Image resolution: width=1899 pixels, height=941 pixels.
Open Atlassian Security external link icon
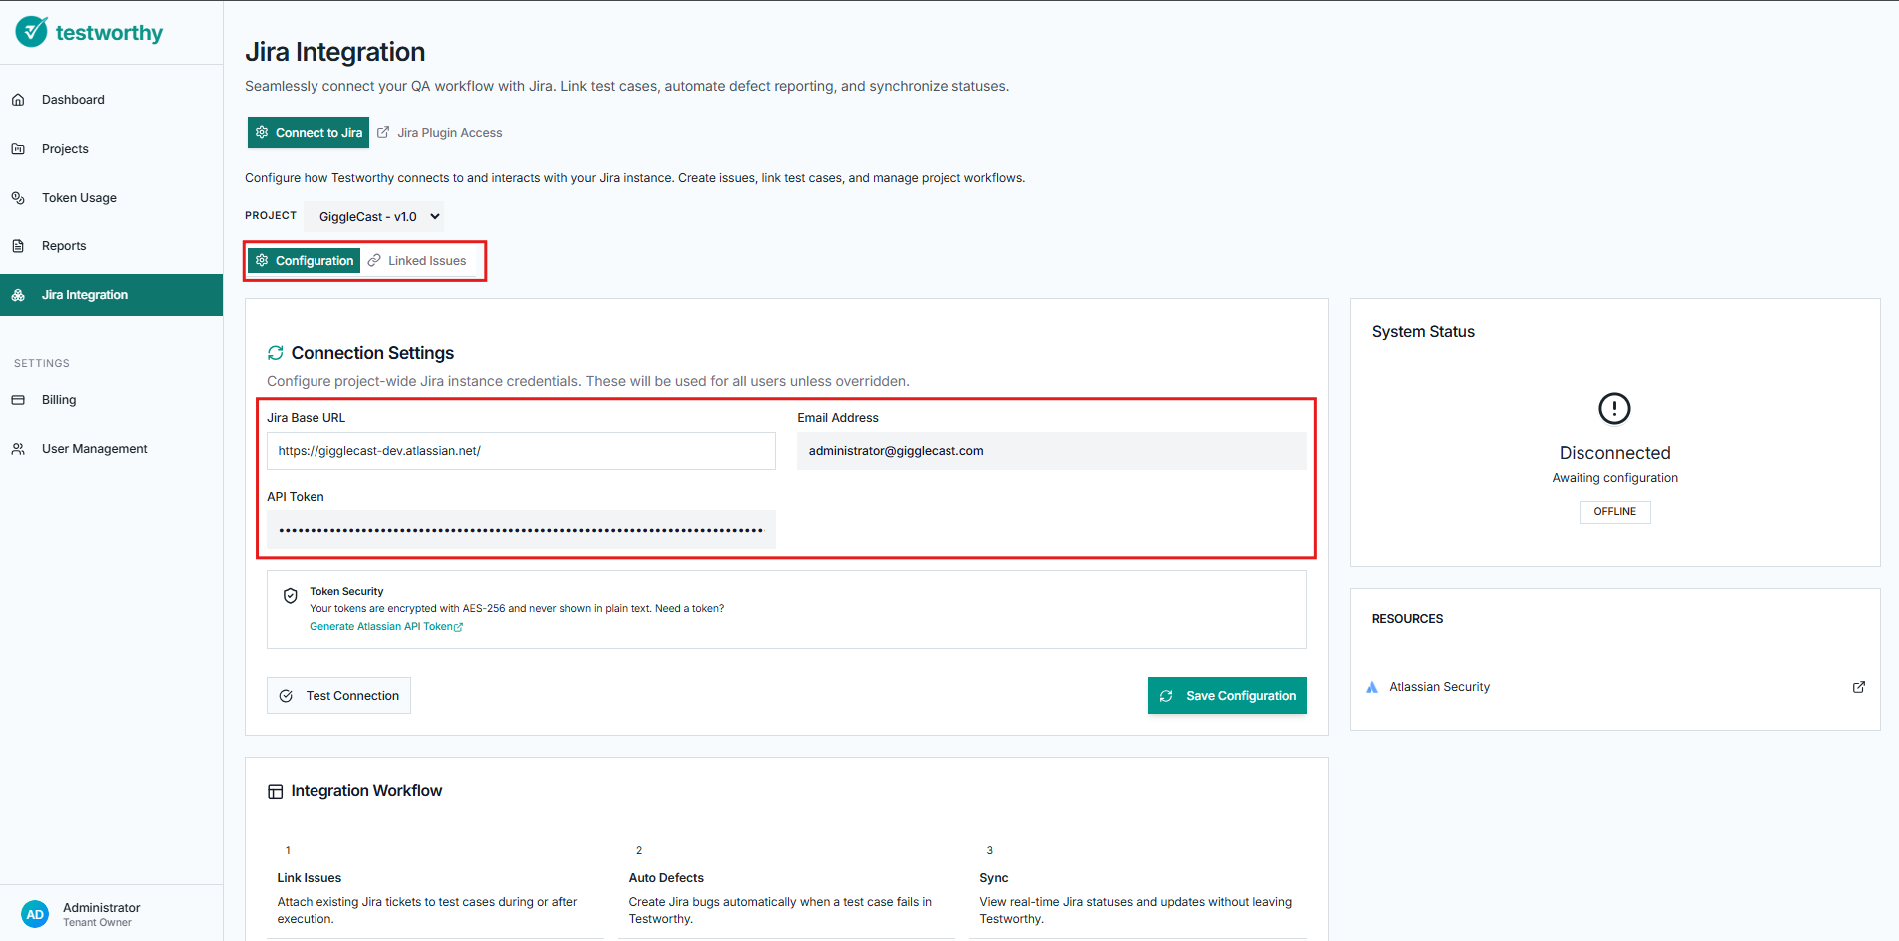pos(1859,687)
